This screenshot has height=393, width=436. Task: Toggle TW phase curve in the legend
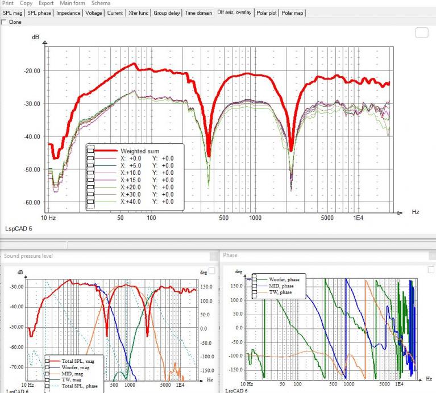(255, 292)
